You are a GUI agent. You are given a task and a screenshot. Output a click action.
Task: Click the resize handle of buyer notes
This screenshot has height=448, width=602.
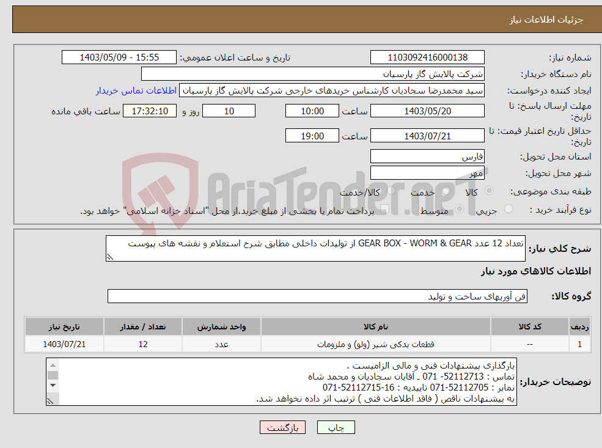(x=51, y=401)
